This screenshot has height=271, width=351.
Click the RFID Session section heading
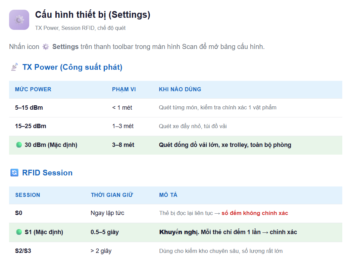pos(47,173)
